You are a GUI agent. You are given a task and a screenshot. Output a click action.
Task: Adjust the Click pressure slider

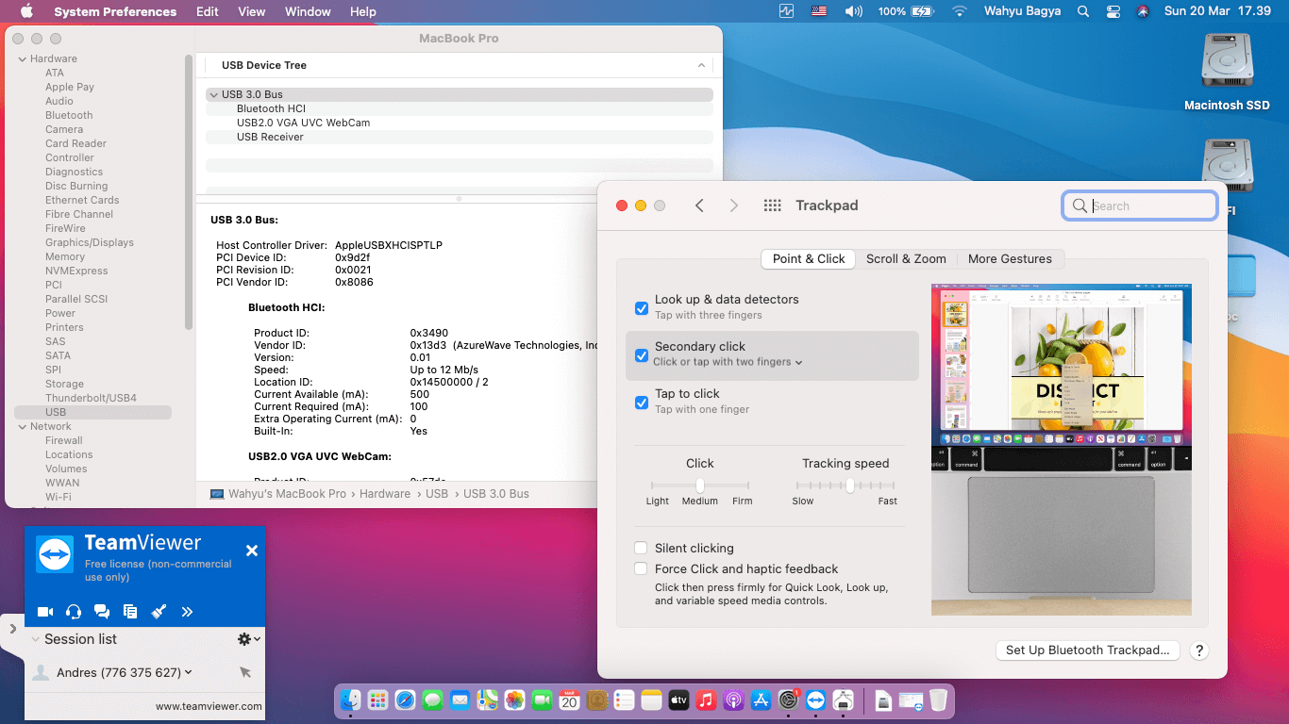click(x=699, y=485)
